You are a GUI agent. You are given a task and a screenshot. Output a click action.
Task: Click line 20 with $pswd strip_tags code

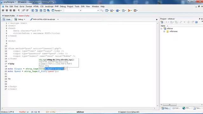point(33,71)
